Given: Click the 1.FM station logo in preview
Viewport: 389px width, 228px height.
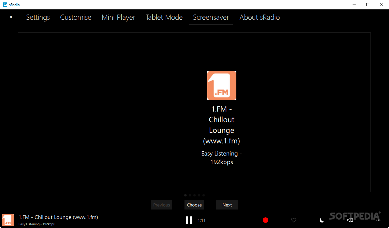Looking at the screenshot, I should (222, 85).
